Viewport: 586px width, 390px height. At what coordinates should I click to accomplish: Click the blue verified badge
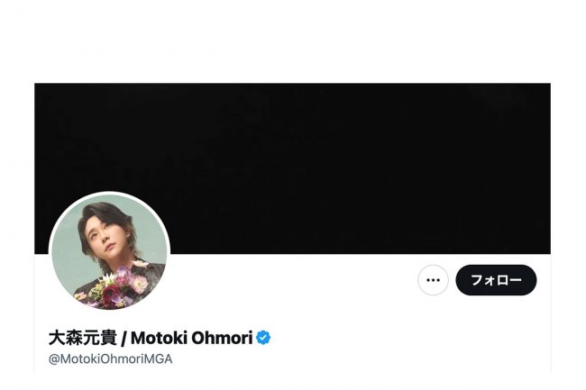click(x=263, y=338)
